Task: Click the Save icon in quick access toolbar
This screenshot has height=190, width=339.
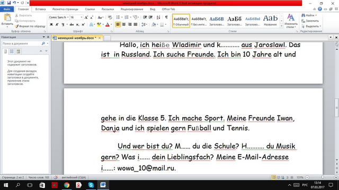Action: click(8, 3)
